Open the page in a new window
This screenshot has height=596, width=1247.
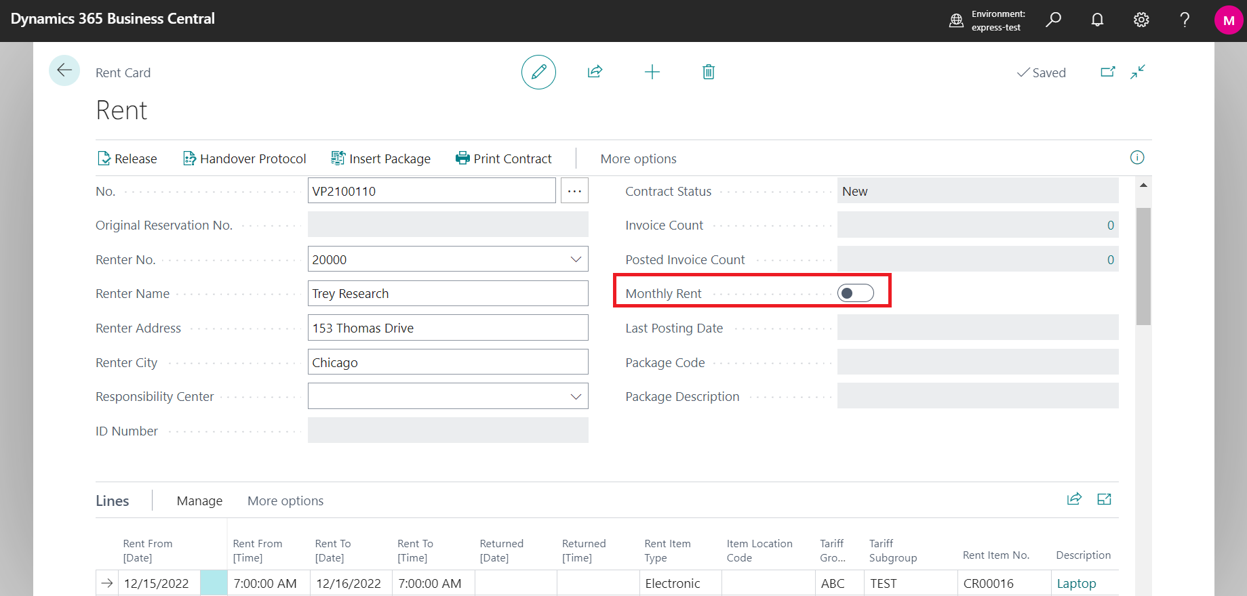pos(1107,72)
